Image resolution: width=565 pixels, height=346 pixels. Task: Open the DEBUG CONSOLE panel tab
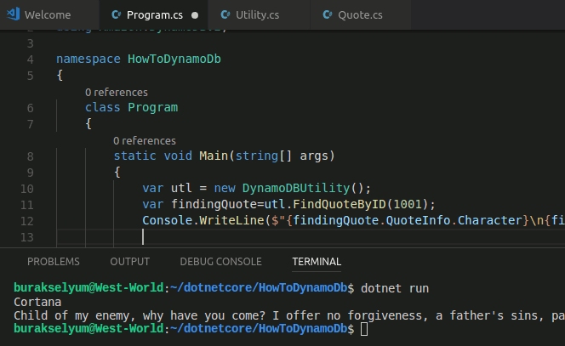[x=221, y=262]
